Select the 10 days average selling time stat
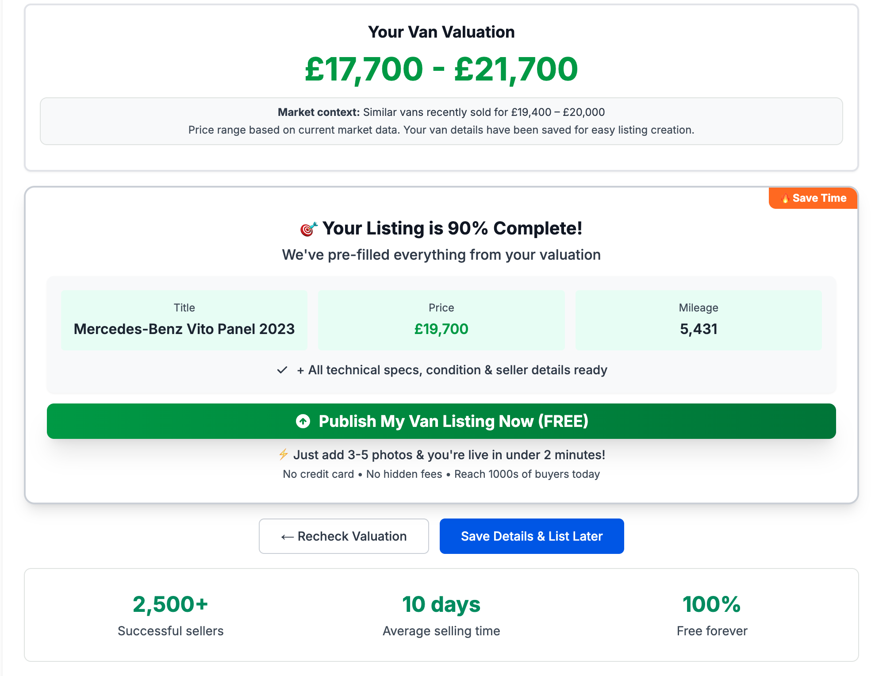The height and width of the screenshot is (676, 875). [441, 615]
